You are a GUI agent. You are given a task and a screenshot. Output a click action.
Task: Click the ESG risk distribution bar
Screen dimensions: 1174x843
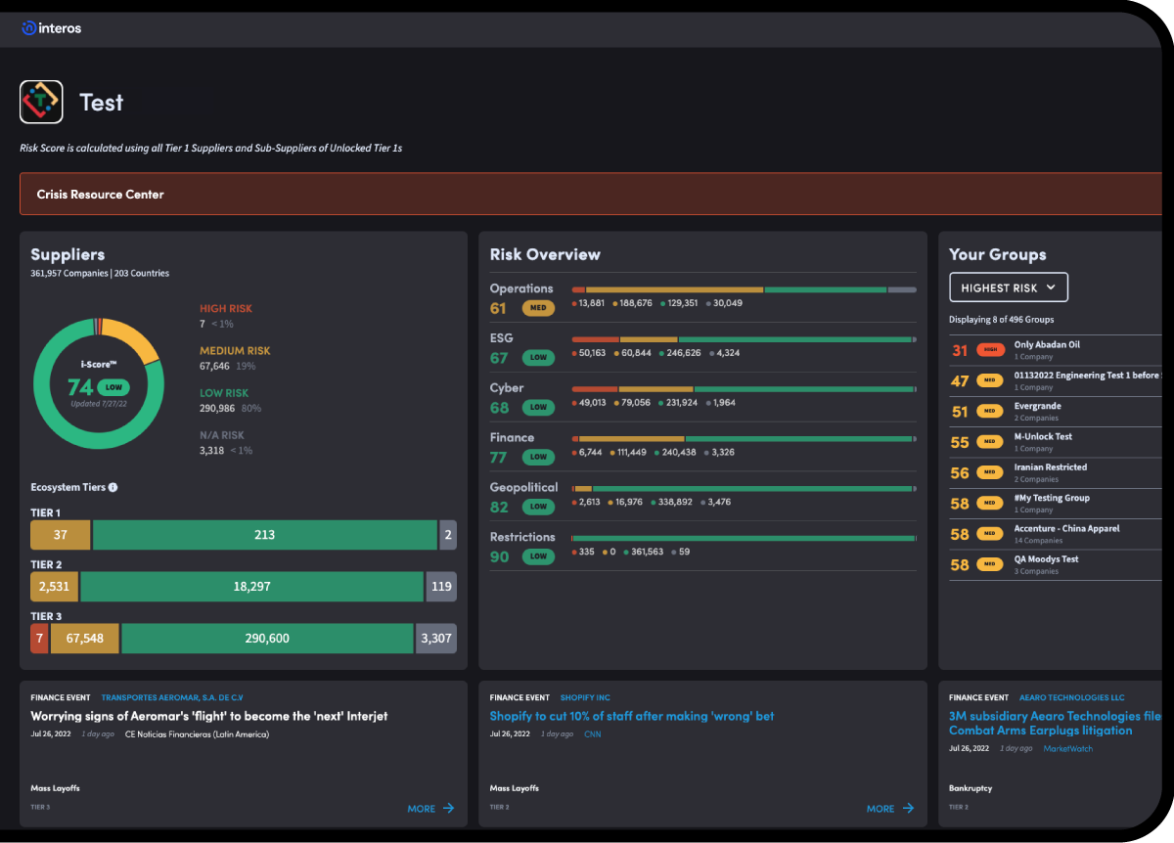pyautogui.click(x=745, y=339)
